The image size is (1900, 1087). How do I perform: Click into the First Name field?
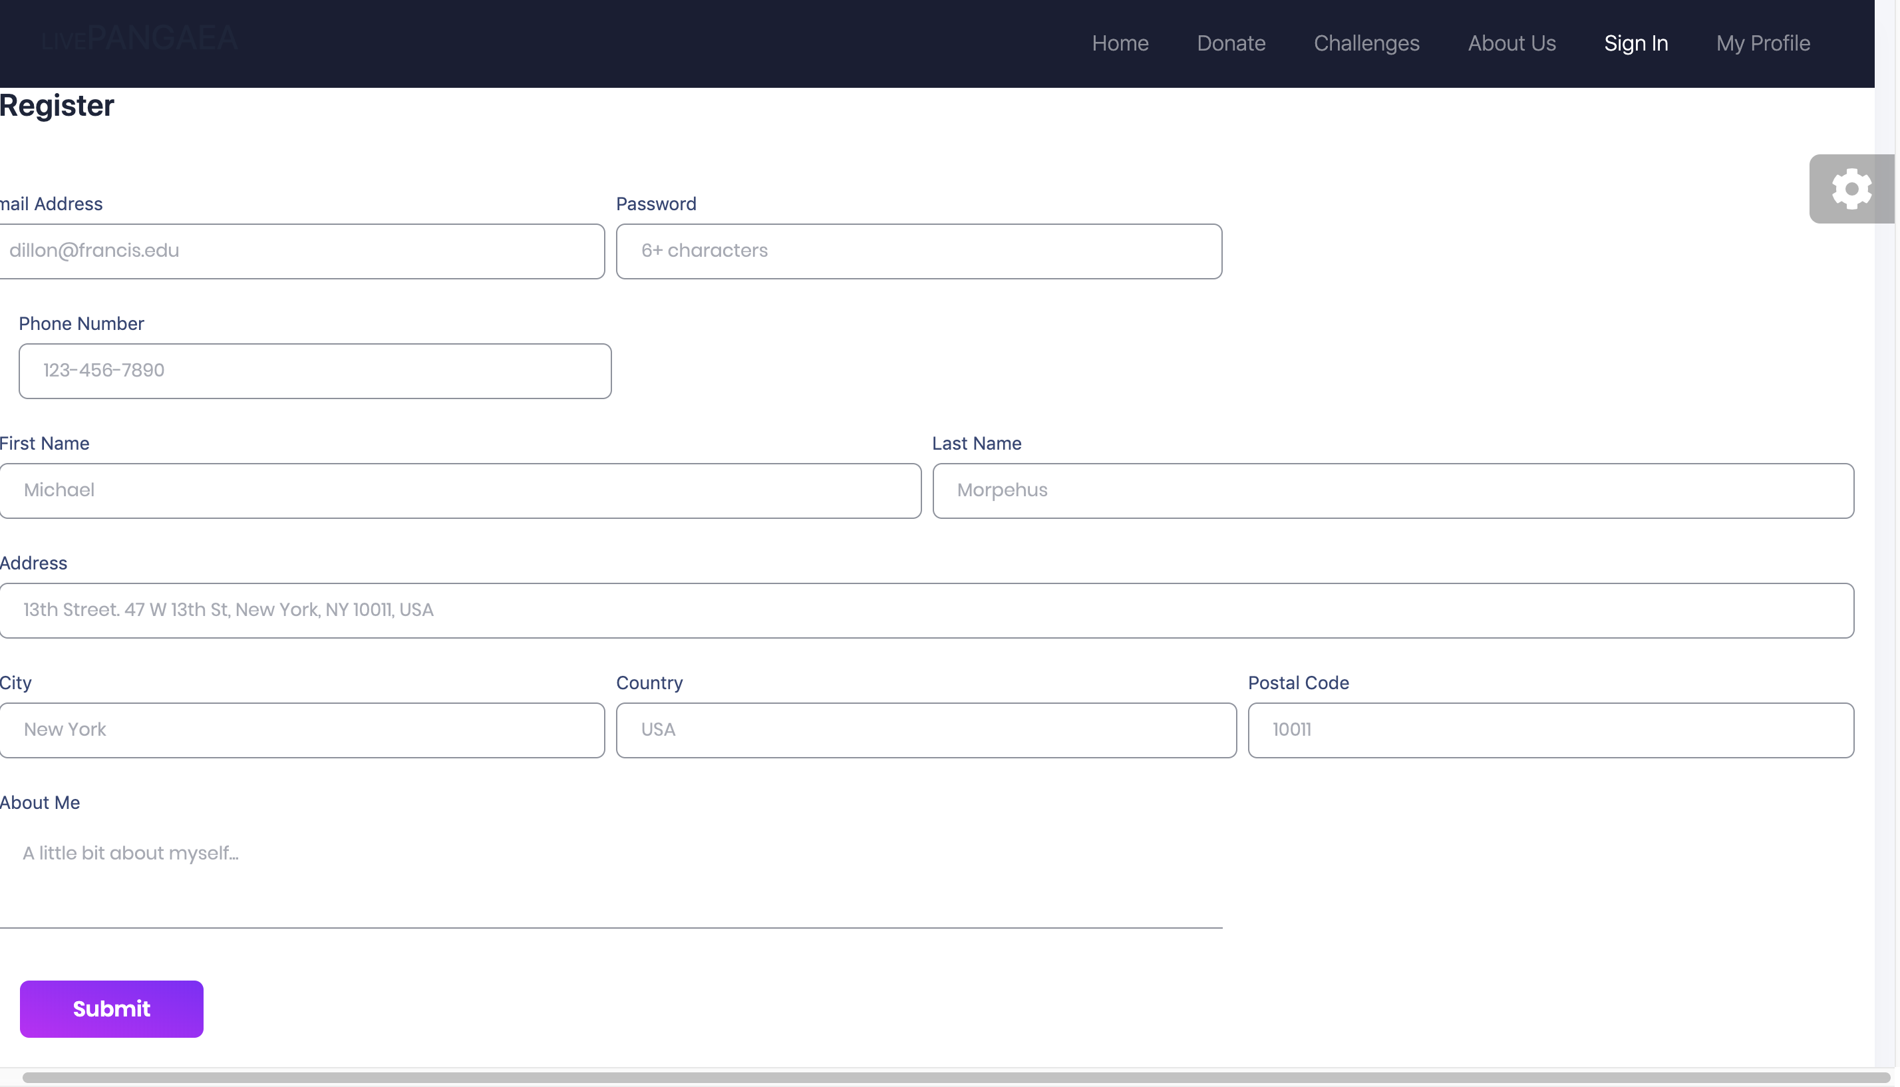459,490
